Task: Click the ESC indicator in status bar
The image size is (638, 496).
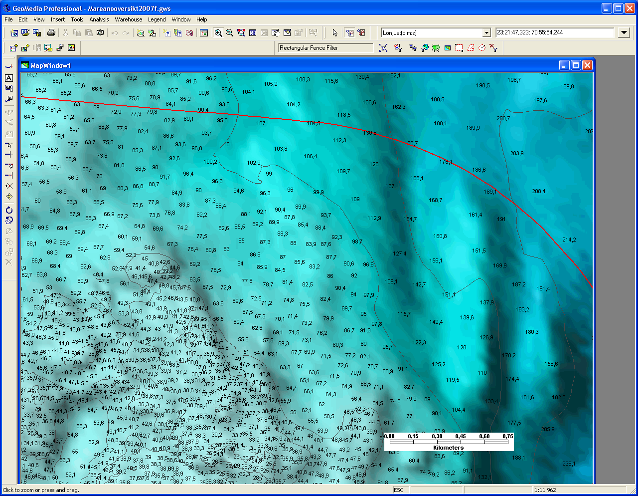Action: (x=399, y=490)
